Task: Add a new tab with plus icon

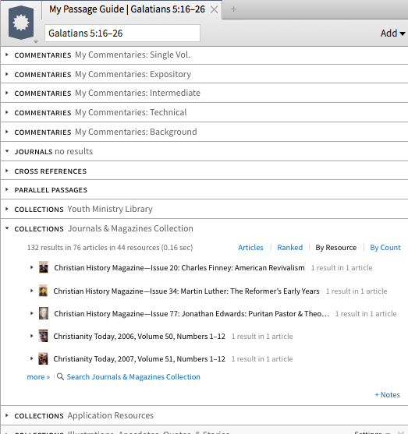Action: [233, 9]
